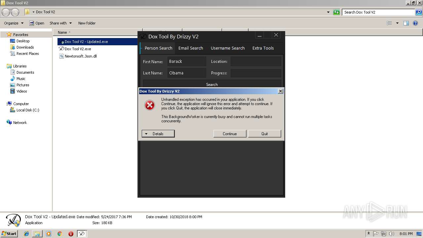Click the change view icon
The width and height of the screenshot is (423, 238).
click(x=389, y=23)
